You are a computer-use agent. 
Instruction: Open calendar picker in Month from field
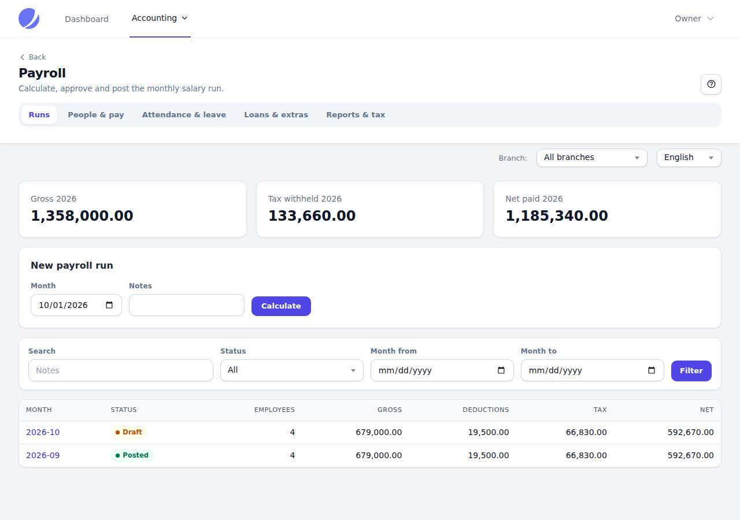coord(501,370)
